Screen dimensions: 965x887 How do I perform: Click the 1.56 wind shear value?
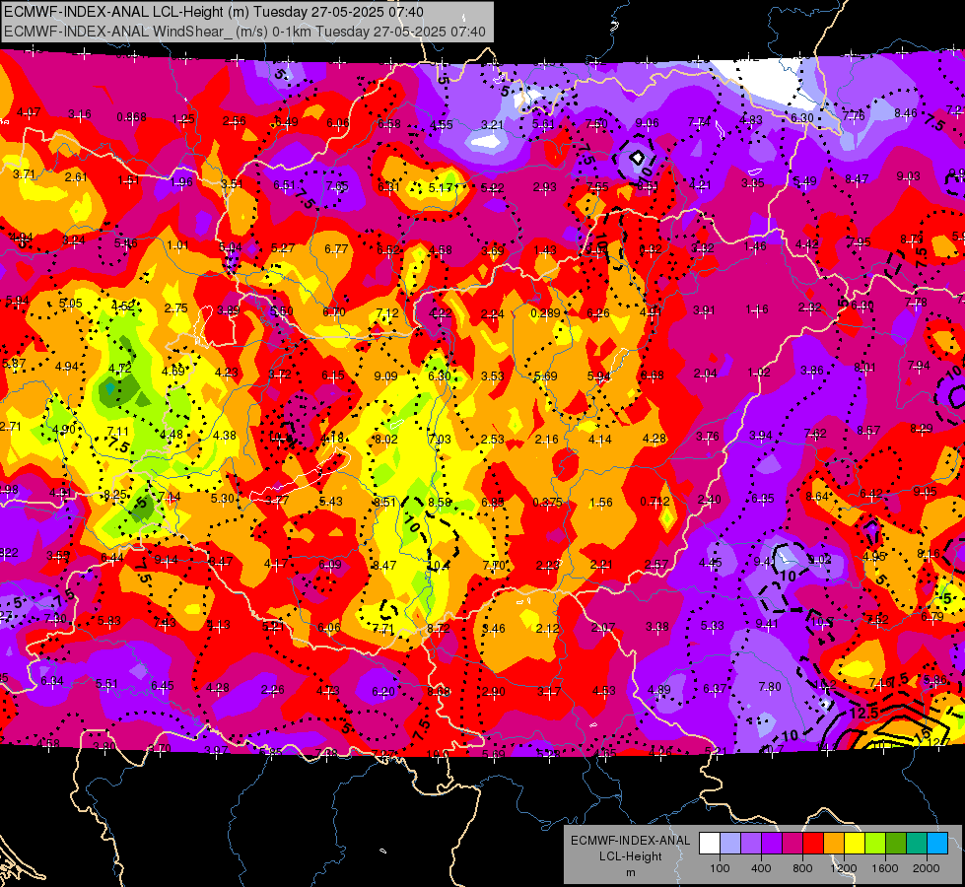(x=600, y=503)
